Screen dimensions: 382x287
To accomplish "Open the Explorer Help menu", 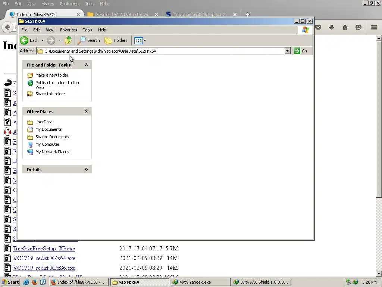I will [102, 30].
